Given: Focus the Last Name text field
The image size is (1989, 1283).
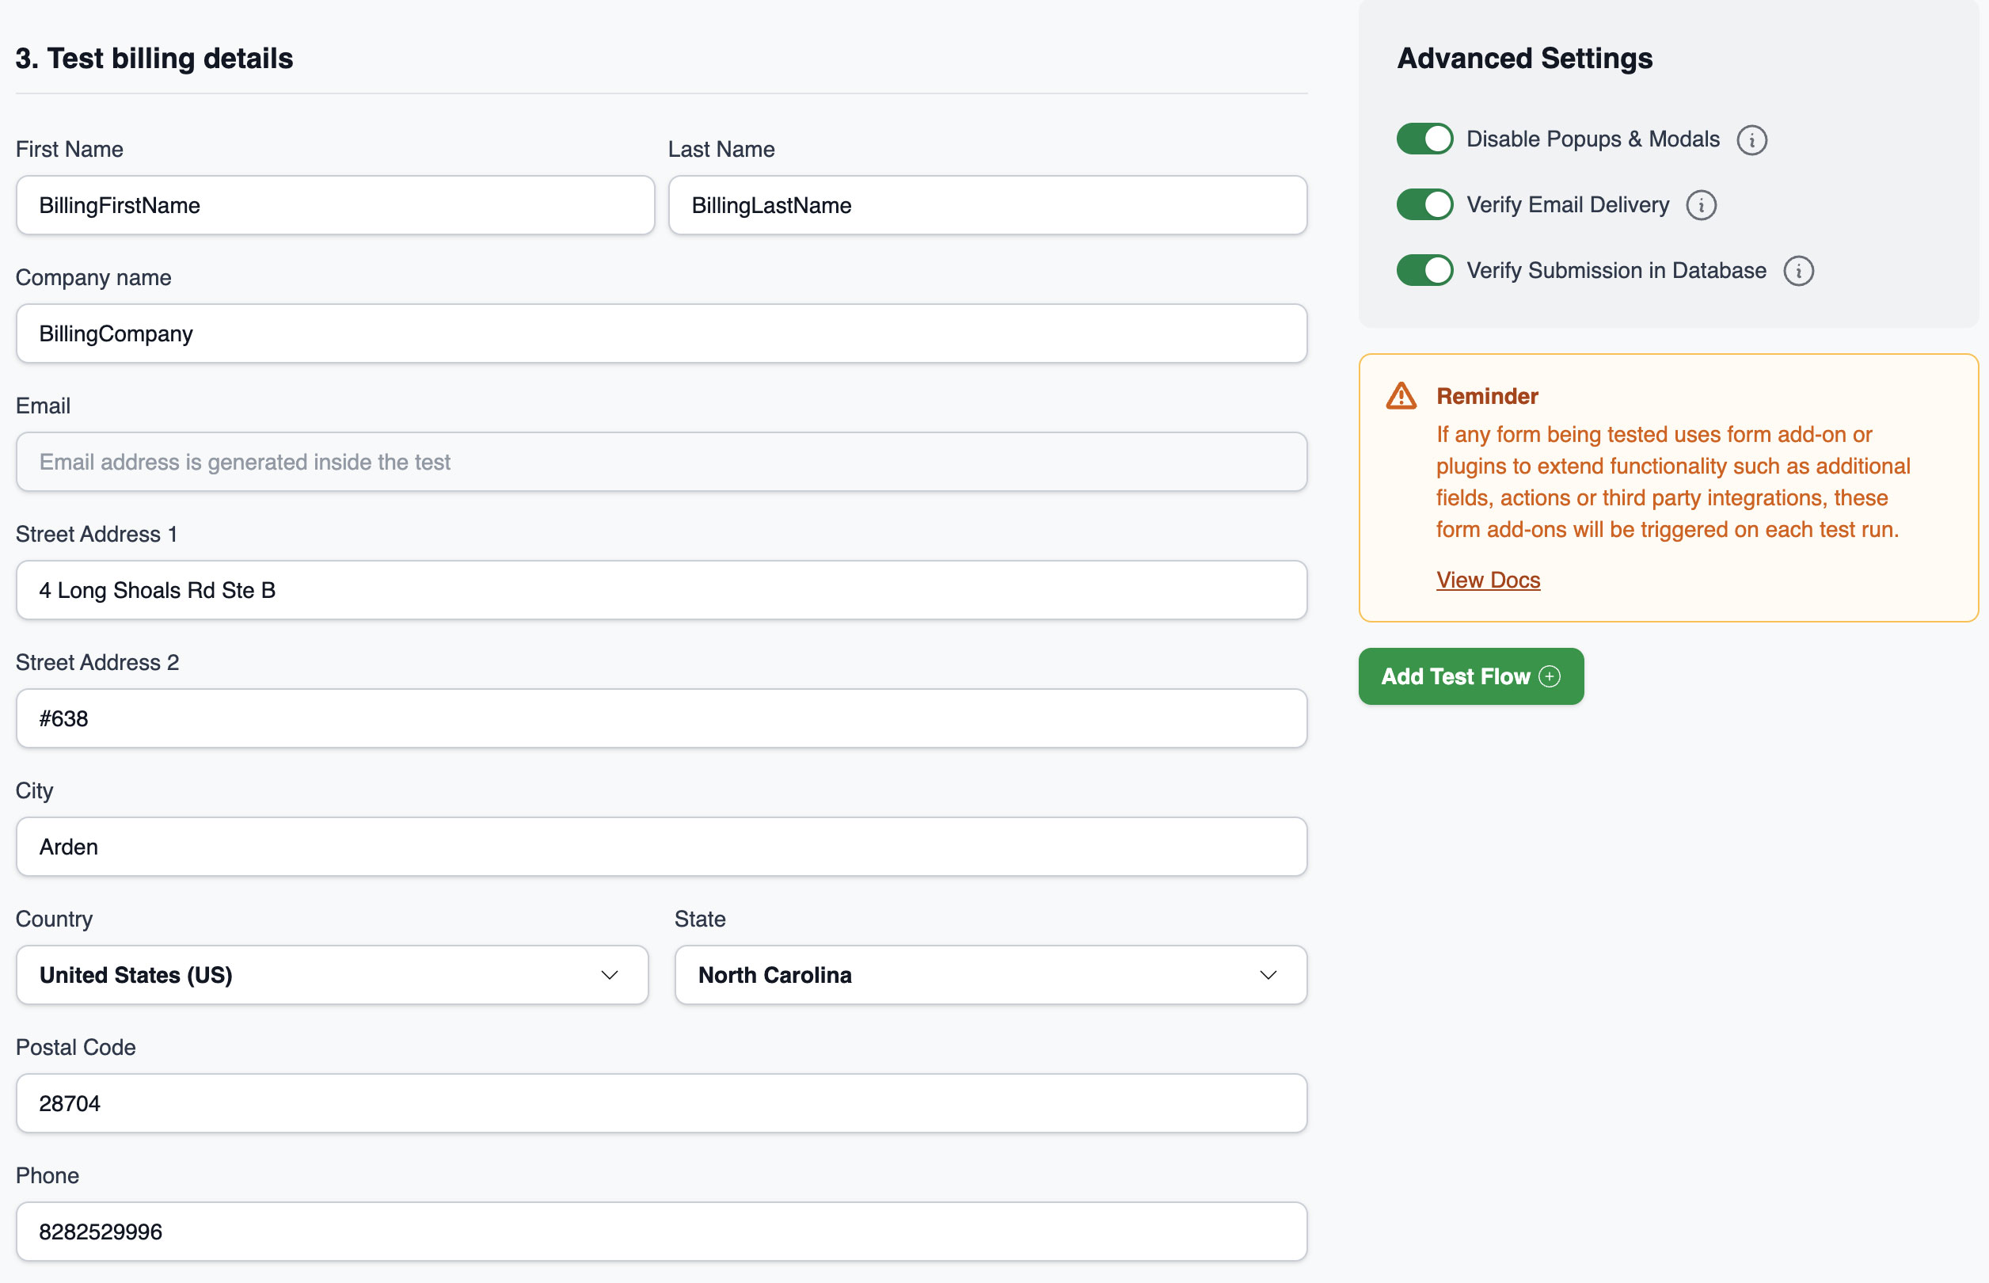Looking at the screenshot, I should coord(987,206).
